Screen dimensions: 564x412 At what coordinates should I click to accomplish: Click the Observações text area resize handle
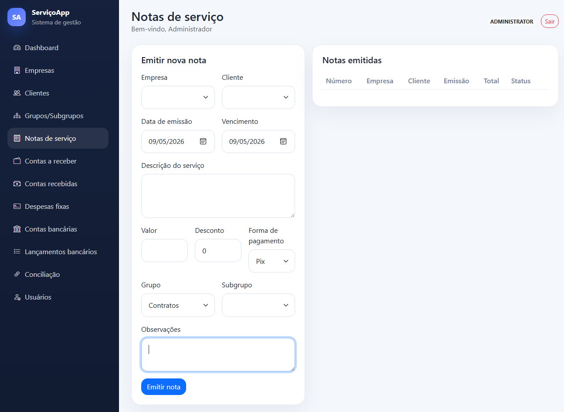[292, 369]
